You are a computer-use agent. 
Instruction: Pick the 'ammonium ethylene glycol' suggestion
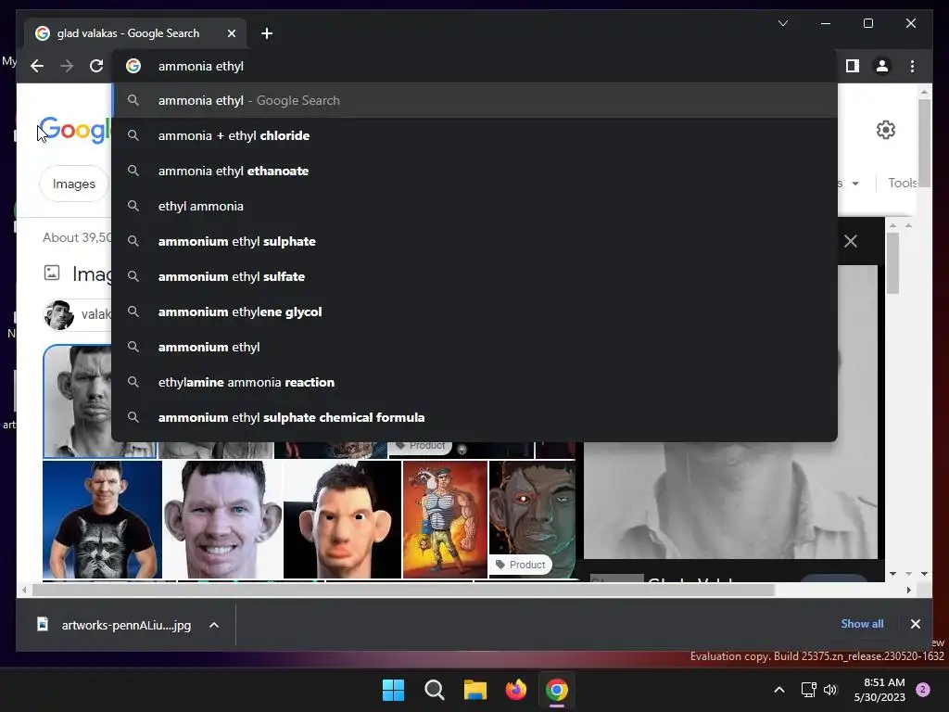coord(474,311)
